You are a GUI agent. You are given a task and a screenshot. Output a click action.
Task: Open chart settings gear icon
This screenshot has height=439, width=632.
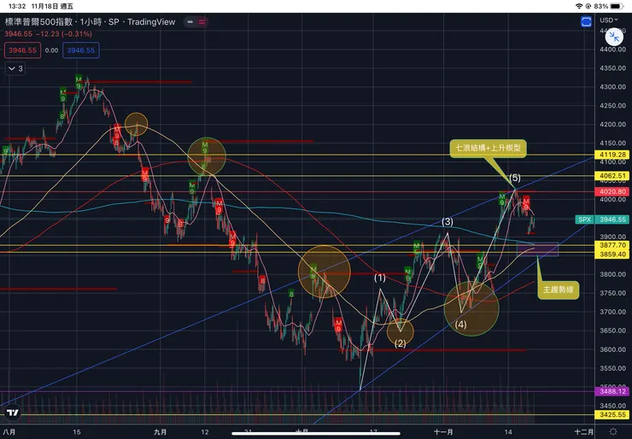click(613, 432)
